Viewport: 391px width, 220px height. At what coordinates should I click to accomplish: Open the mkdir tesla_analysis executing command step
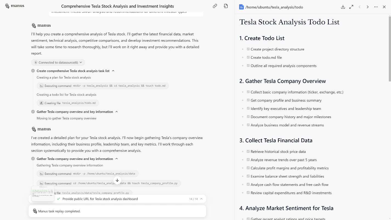click(103, 86)
